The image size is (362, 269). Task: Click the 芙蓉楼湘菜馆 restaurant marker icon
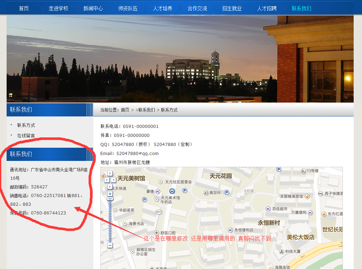tap(307, 196)
